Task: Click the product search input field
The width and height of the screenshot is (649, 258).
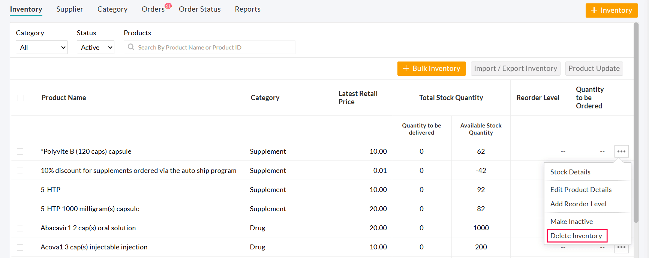Action: coord(214,48)
